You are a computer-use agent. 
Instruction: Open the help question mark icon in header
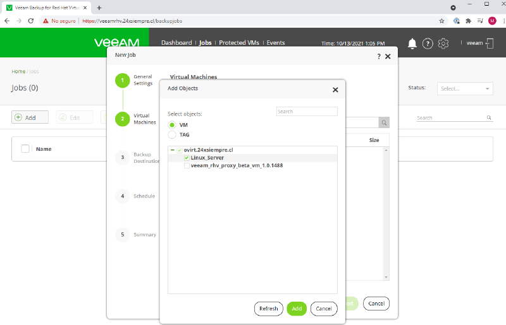(428, 43)
